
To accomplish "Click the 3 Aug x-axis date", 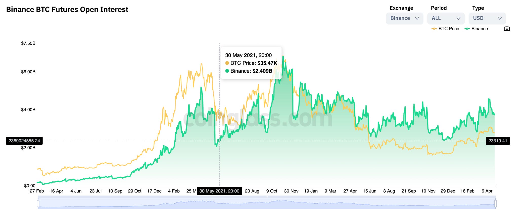I will [x=389, y=191].
